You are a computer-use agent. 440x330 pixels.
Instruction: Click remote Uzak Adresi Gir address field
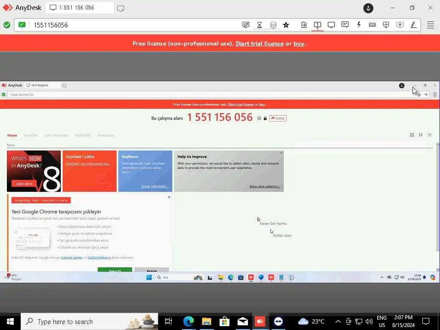pyautogui.click(x=211, y=95)
